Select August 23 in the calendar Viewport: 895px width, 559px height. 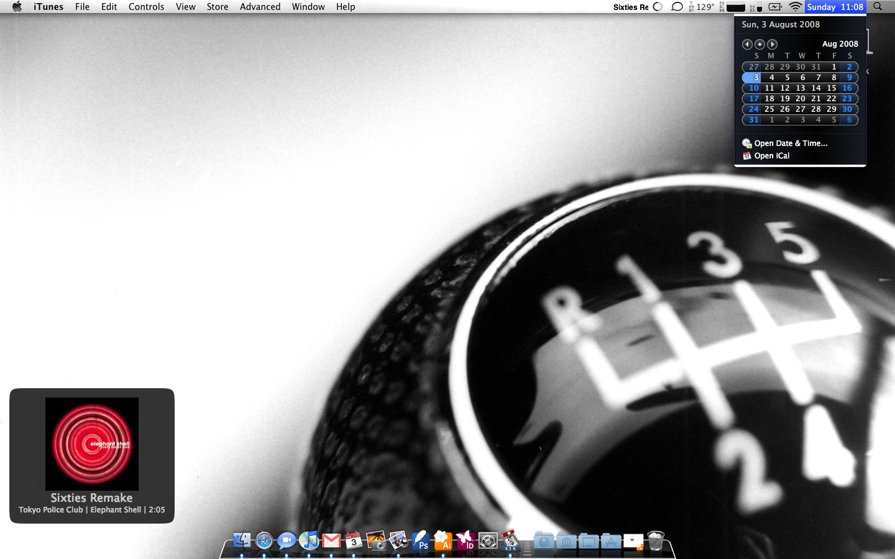point(847,99)
